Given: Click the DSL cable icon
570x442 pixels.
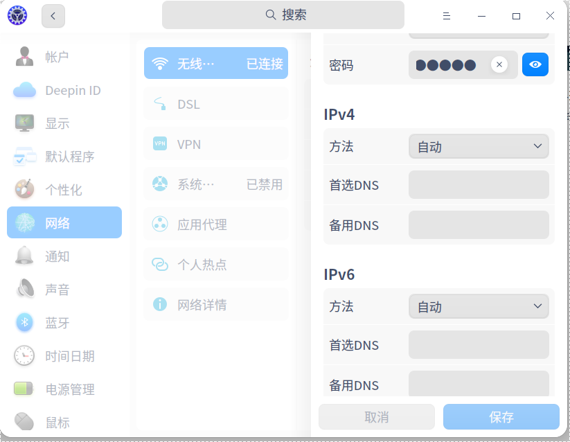Looking at the screenshot, I should (160, 104).
